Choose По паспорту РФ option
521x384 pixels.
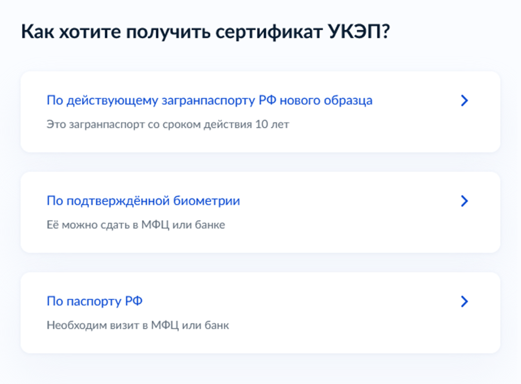[x=96, y=301]
